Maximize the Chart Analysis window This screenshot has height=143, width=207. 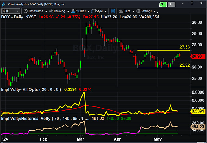coord(192,3)
